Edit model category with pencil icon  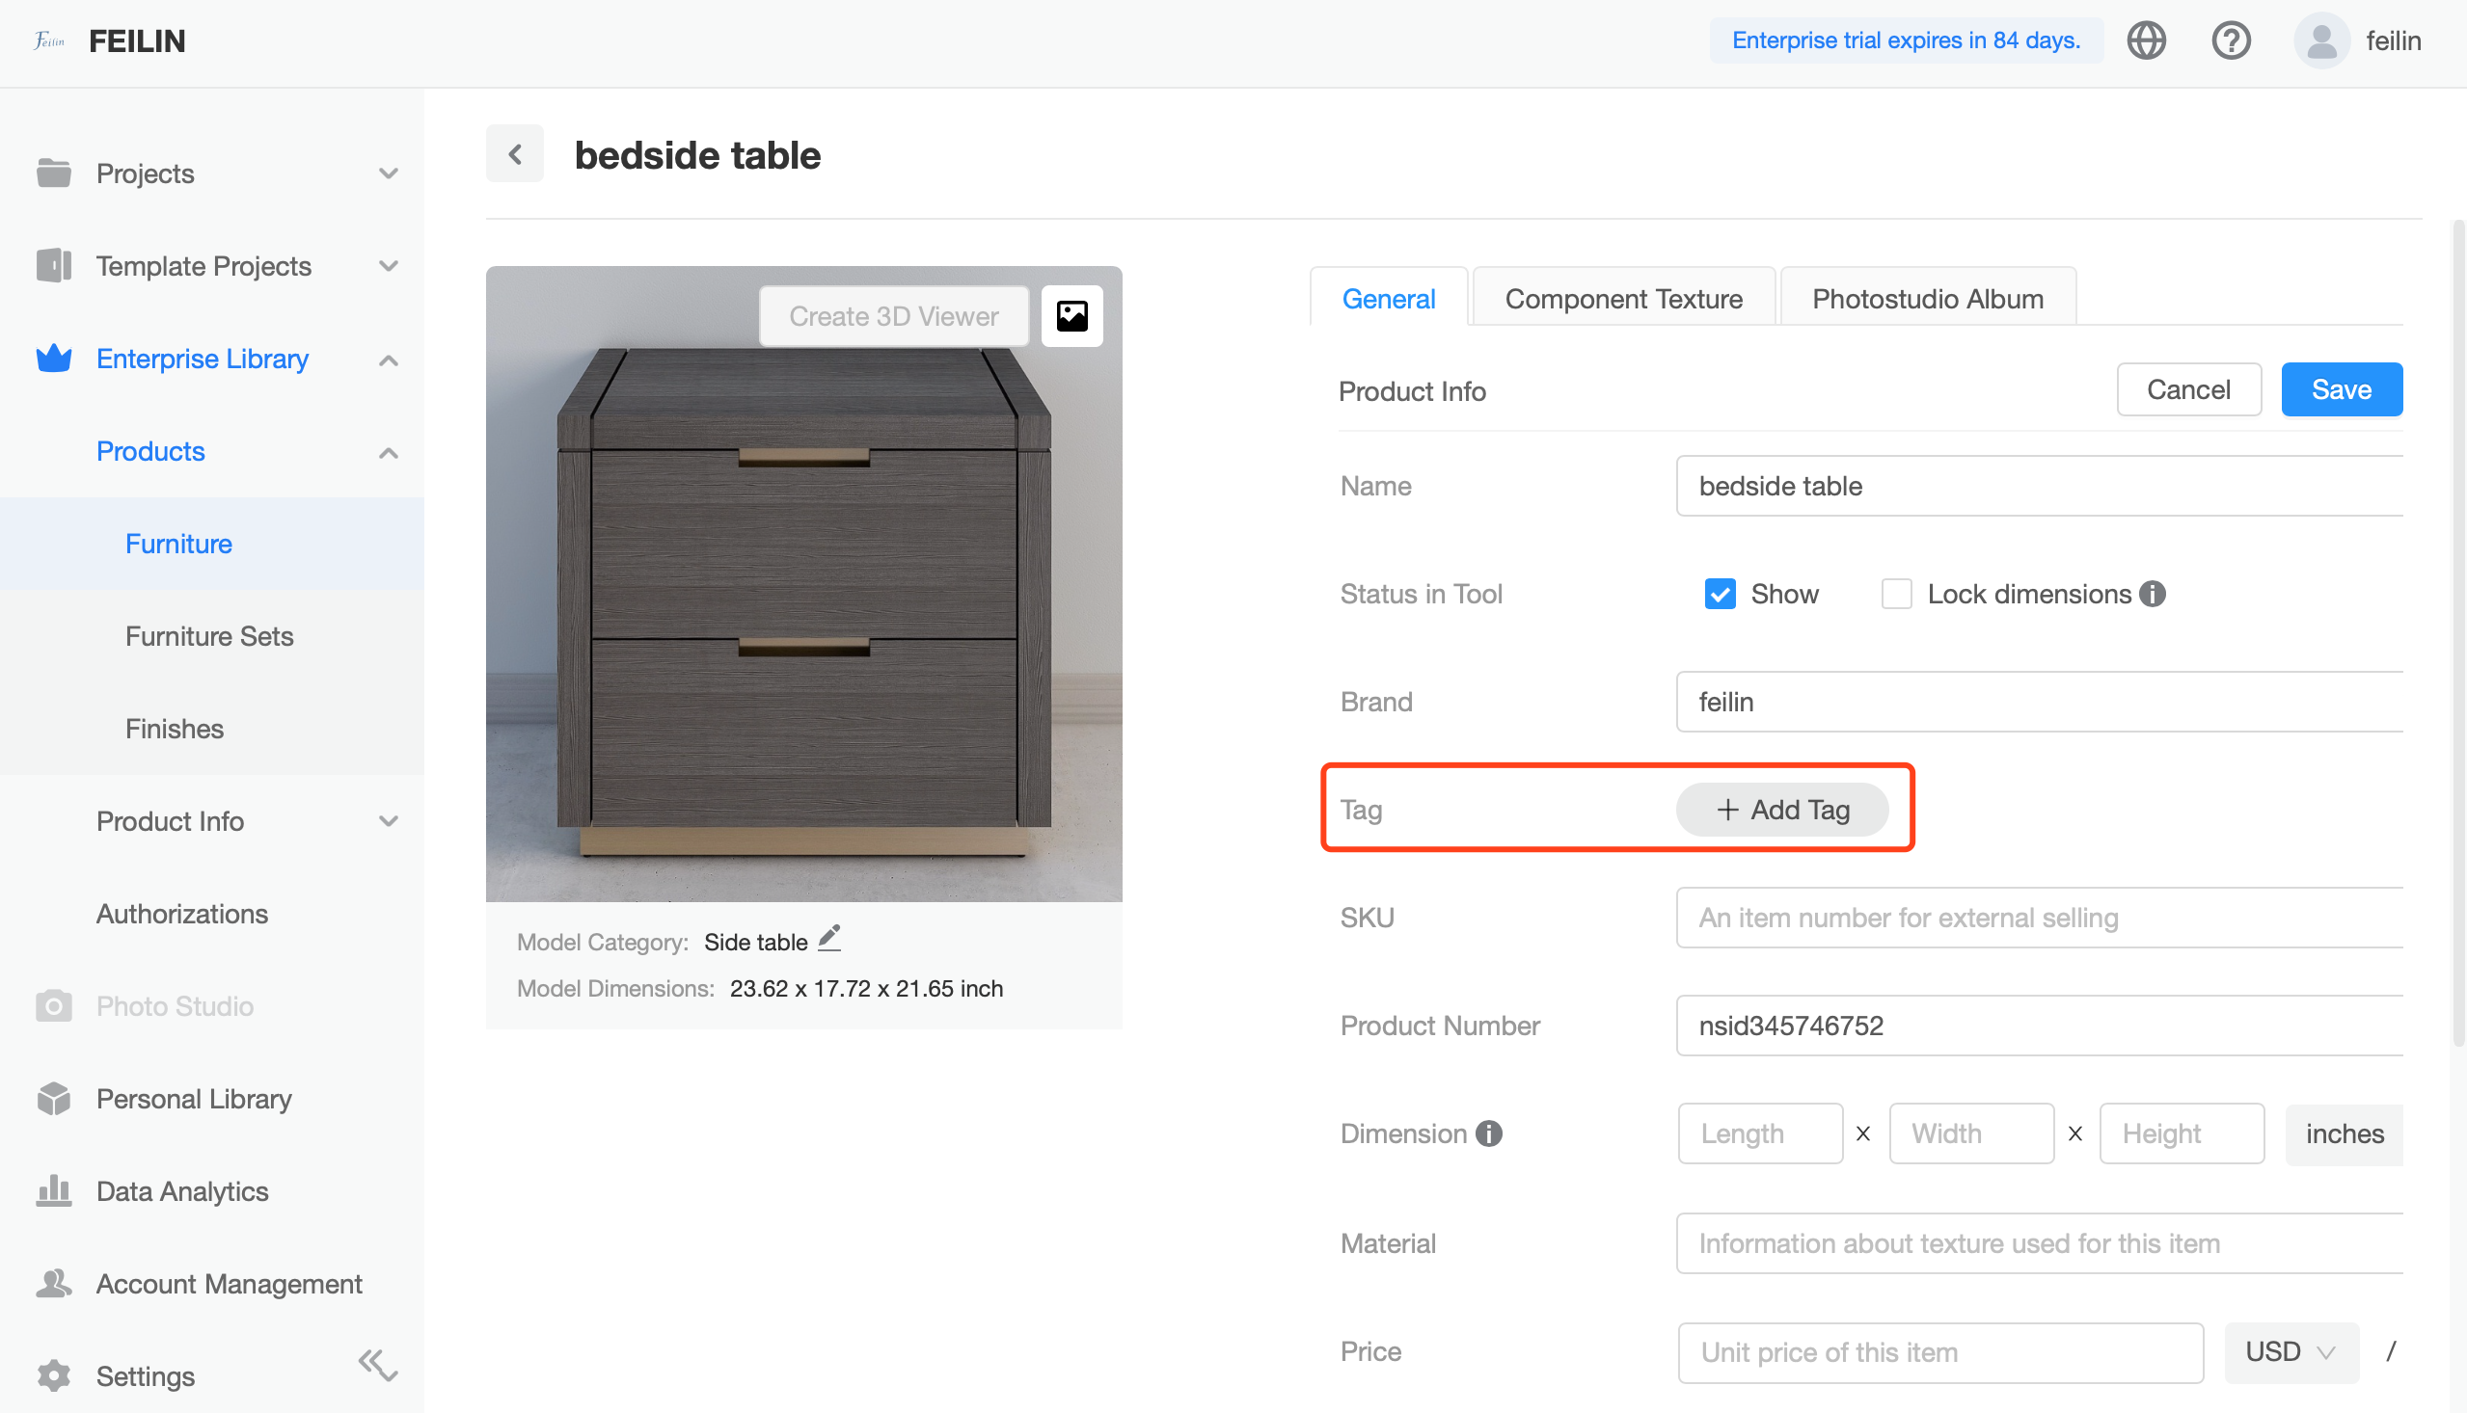[x=829, y=940]
